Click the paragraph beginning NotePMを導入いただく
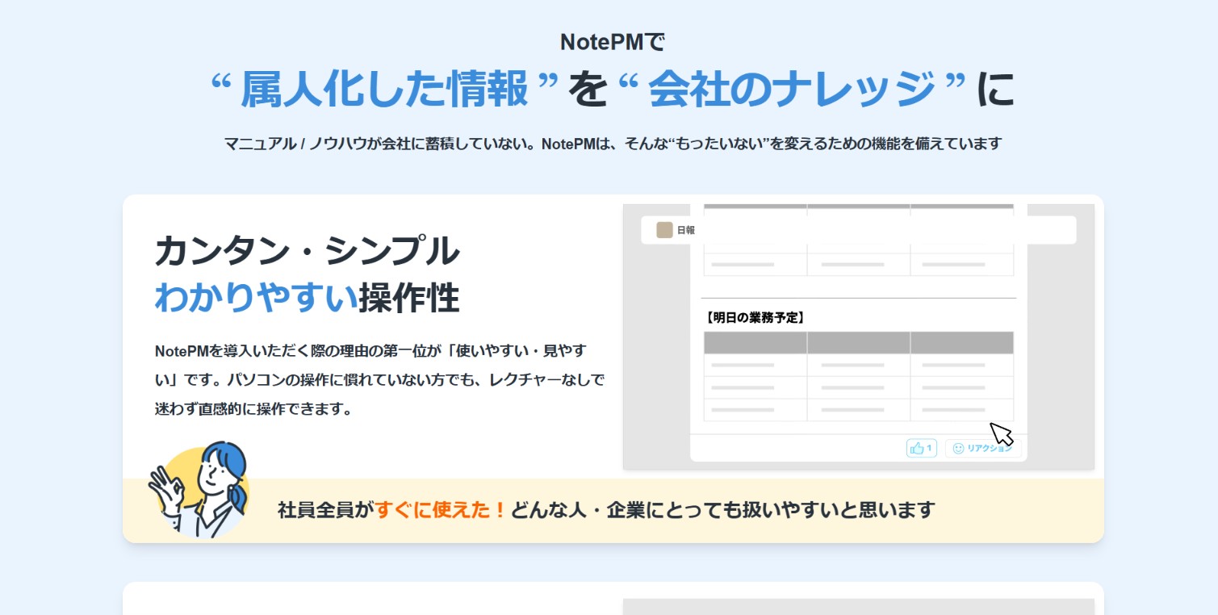 click(x=379, y=379)
